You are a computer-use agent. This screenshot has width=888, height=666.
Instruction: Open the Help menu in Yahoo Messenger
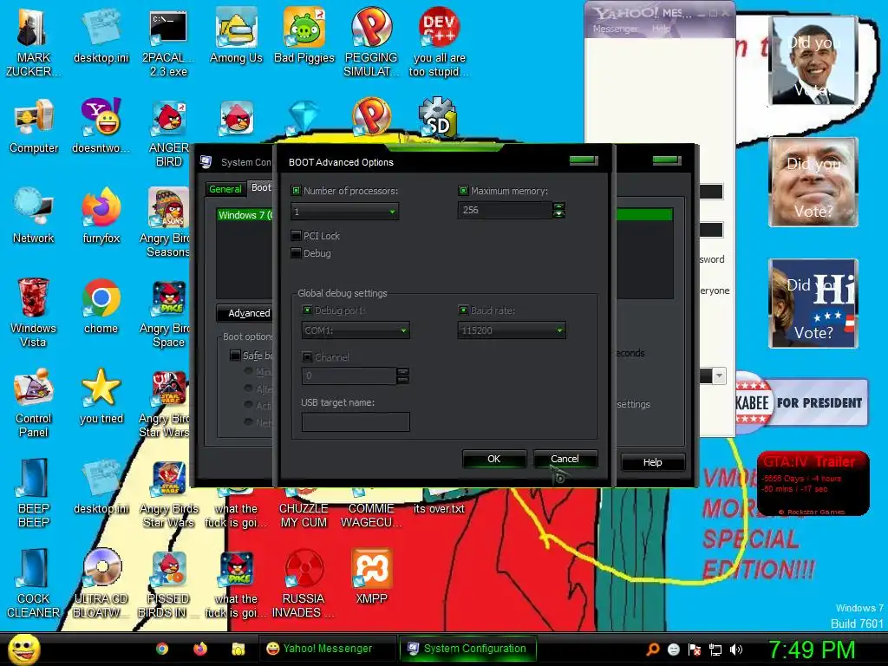pyautogui.click(x=660, y=29)
